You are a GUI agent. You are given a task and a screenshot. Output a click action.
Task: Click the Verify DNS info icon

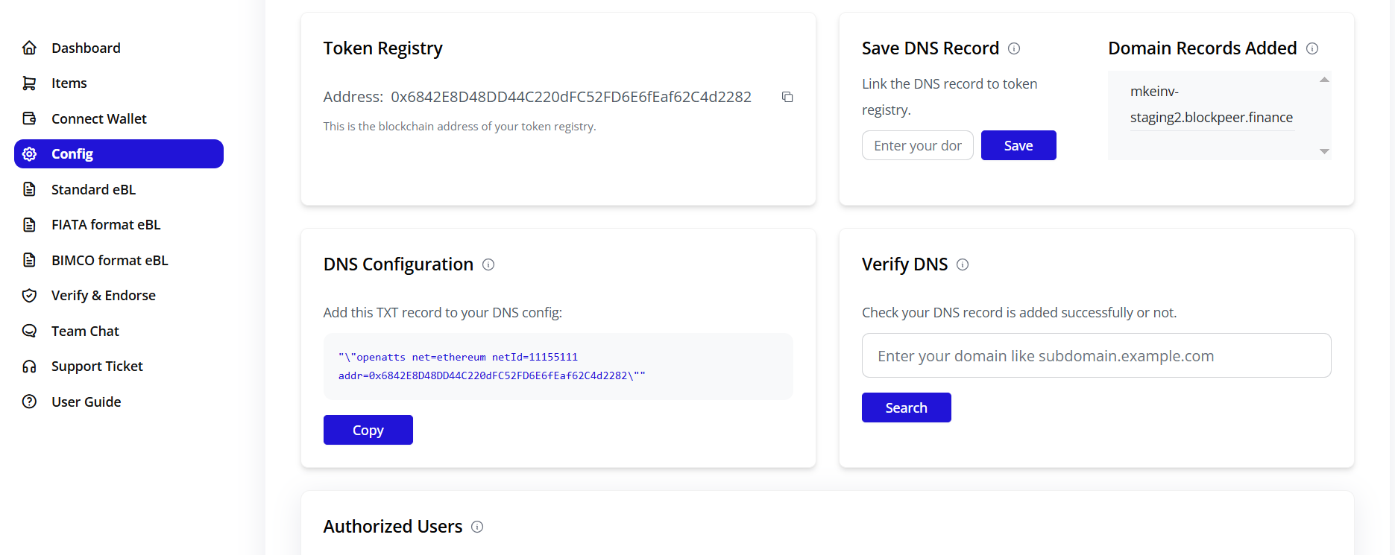pos(963,264)
